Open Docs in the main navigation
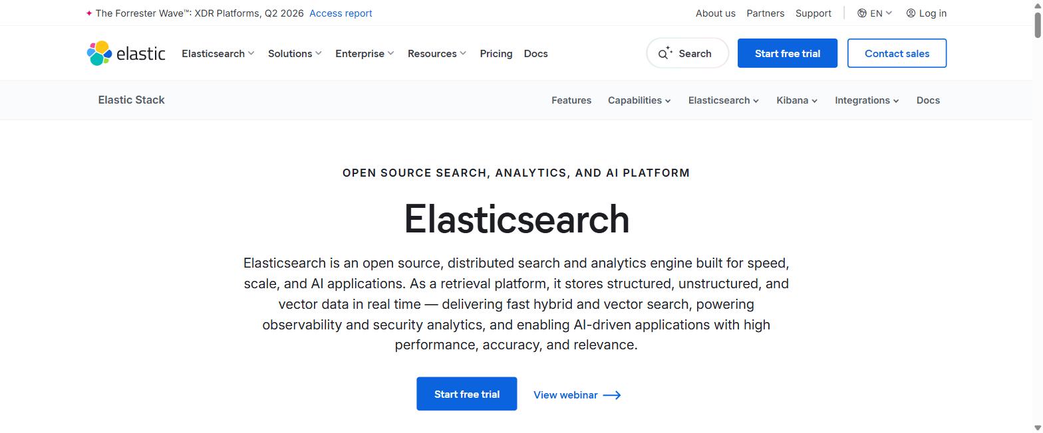 coord(536,54)
